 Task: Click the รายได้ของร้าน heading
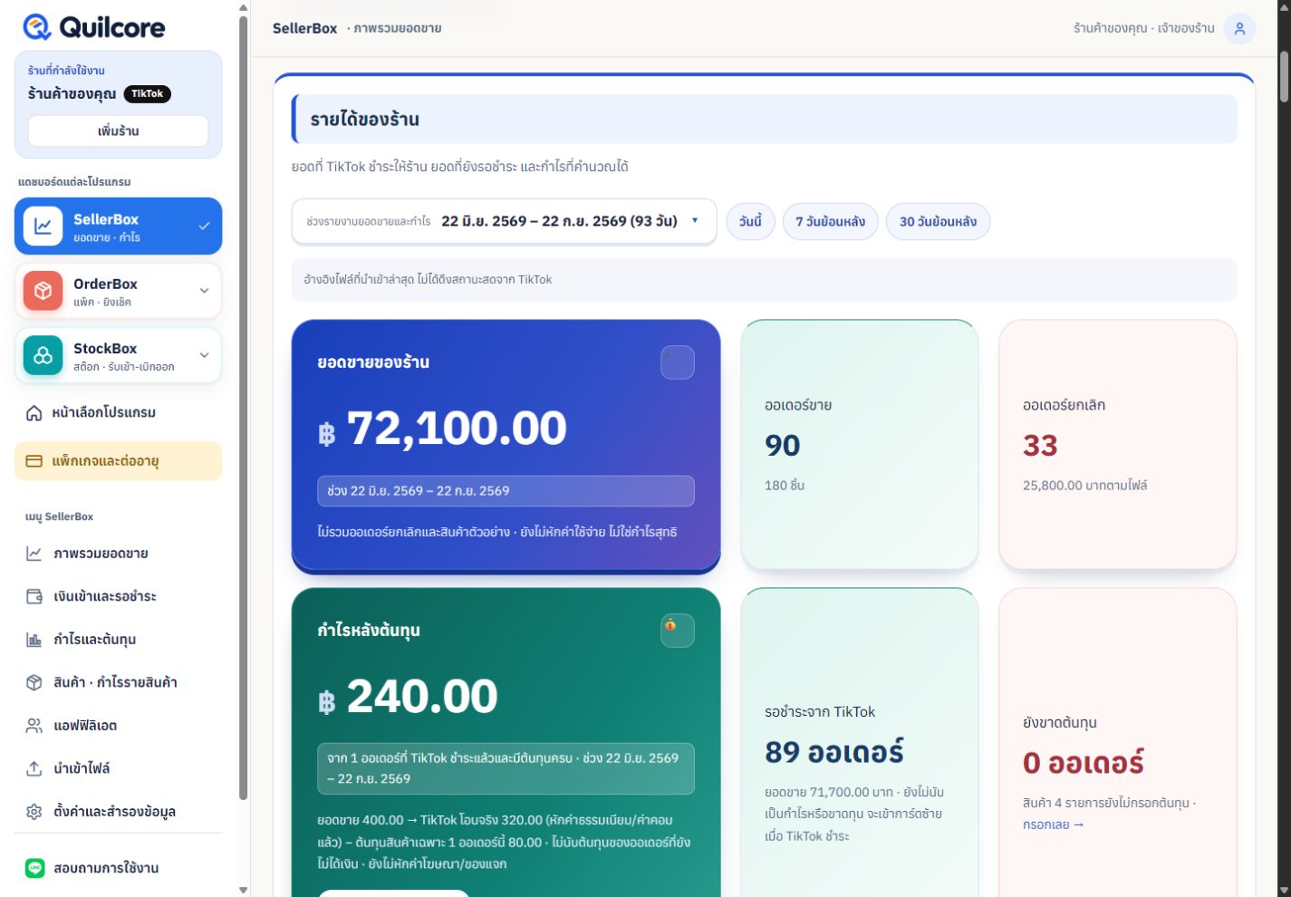click(x=364, y=120)
